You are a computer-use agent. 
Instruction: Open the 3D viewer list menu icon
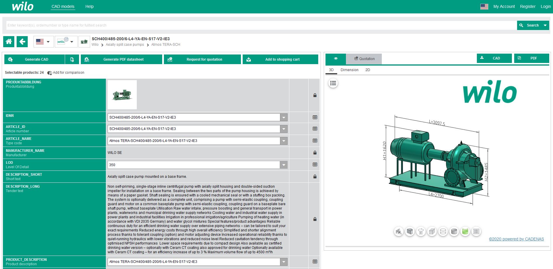[x=333, y=83]
